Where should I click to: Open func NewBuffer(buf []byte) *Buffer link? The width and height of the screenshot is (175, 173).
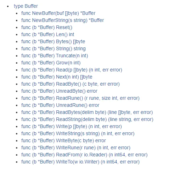click(x=58, y=13)
